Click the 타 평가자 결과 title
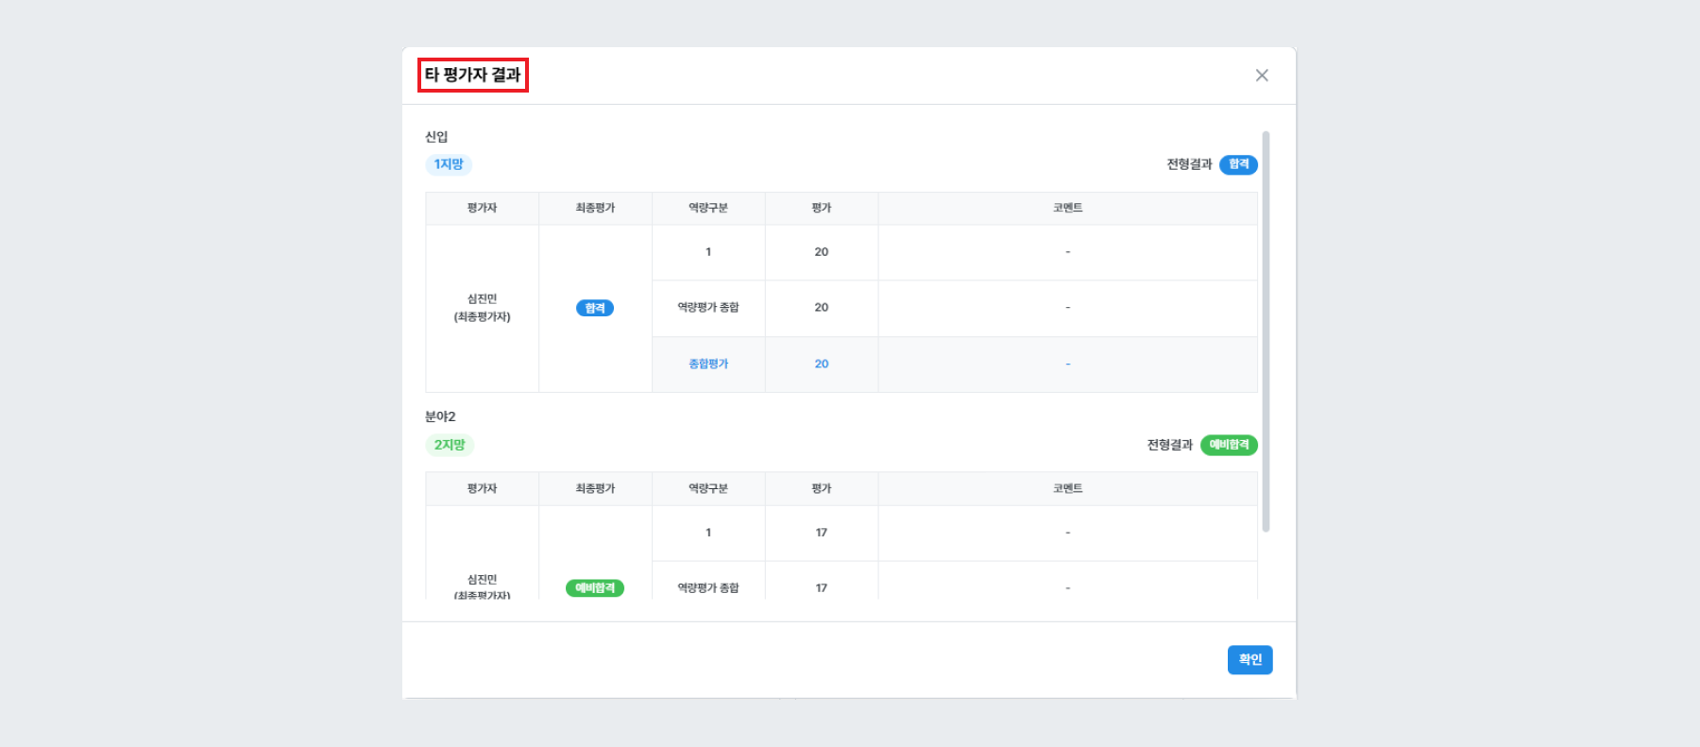This screenshot has width=1700, height=747. (472, 75)
